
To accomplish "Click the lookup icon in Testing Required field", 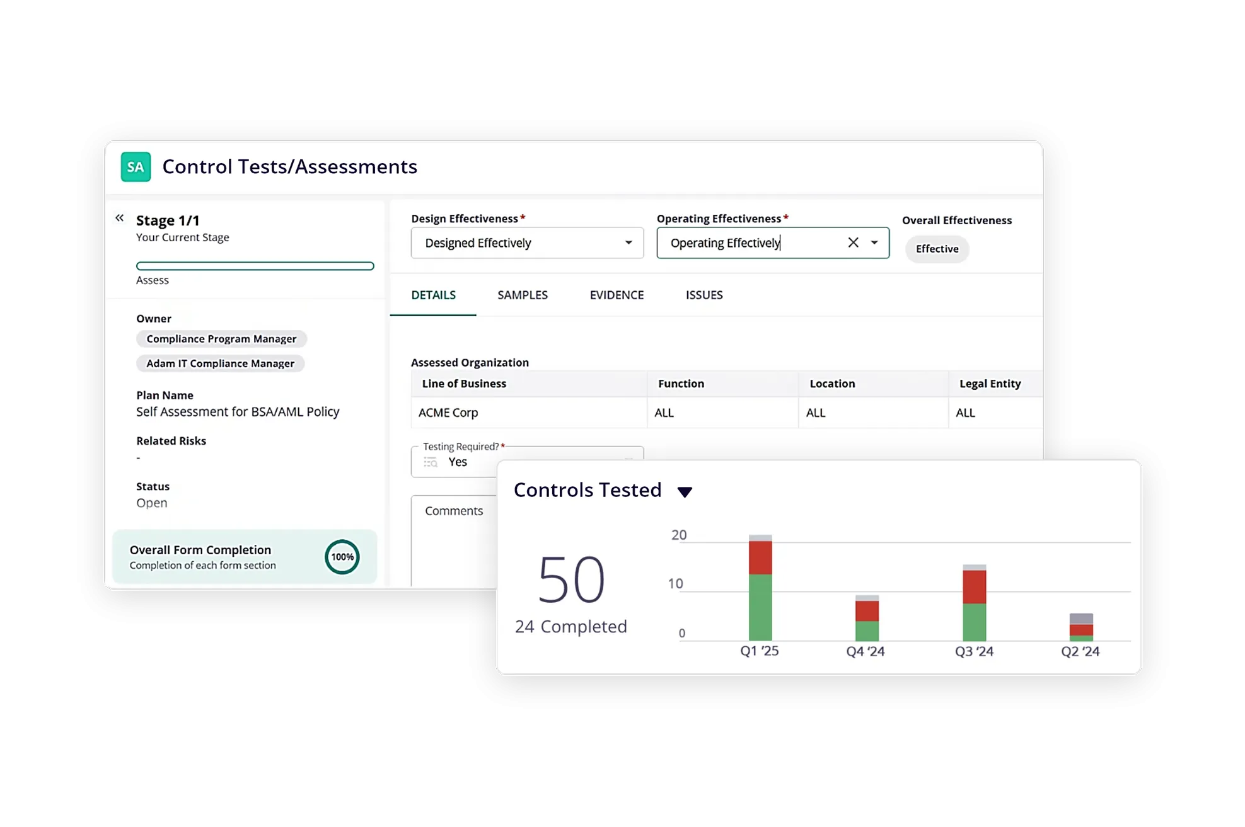I will [431, 462].
